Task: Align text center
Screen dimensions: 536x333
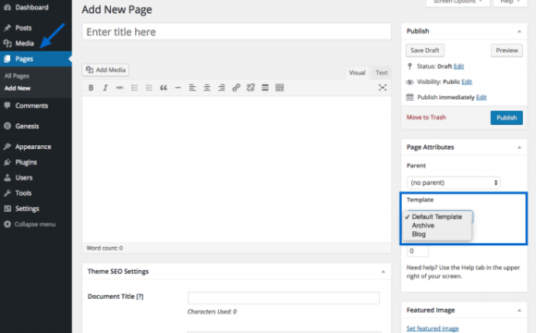Action: click(x=207, y=88)
